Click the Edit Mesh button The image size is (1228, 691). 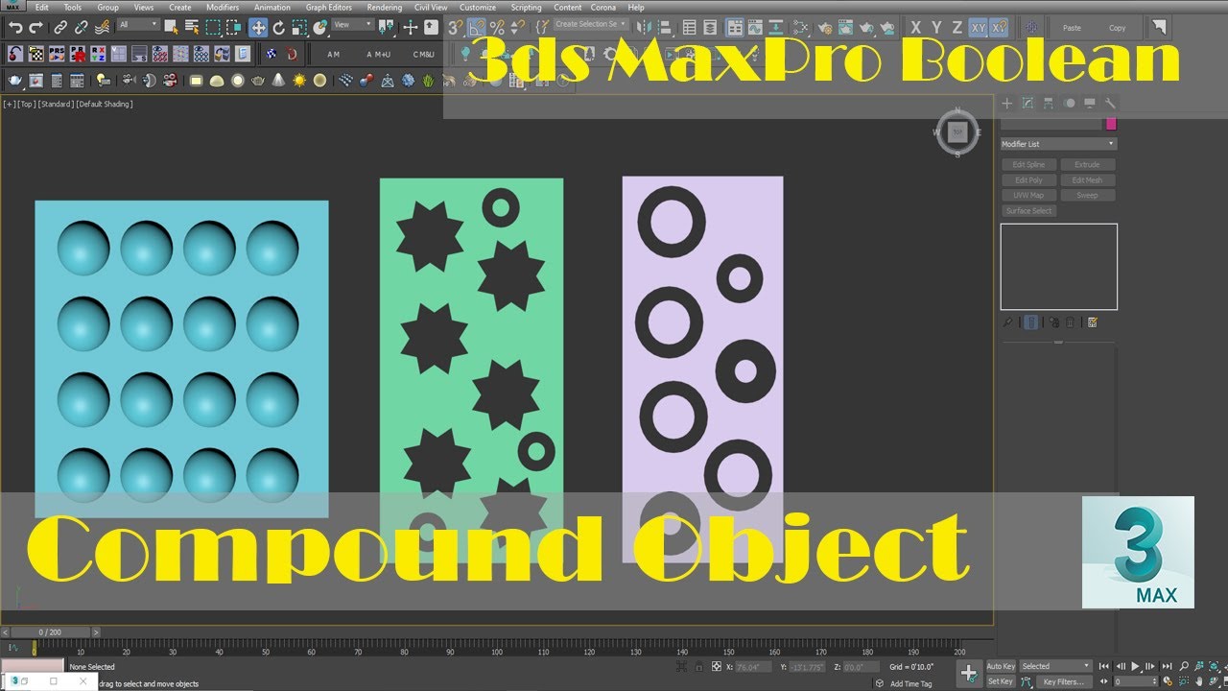point(1087,180)
